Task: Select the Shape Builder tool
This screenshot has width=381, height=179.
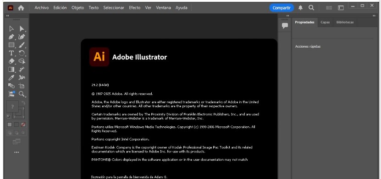Action: point(22,61)
